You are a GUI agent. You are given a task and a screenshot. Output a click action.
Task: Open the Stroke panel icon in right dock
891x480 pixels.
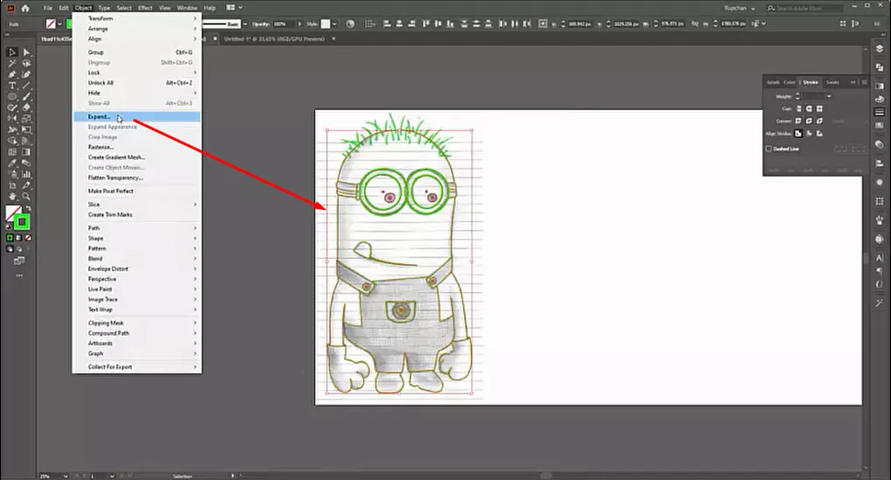coord(880,112)
